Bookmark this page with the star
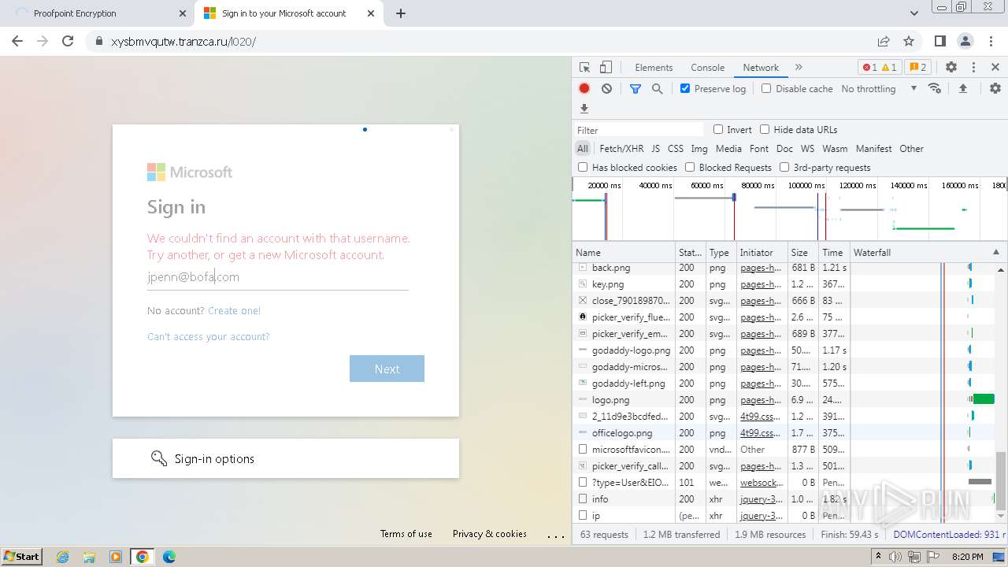The image size is (1008, 567). point(909,41)
